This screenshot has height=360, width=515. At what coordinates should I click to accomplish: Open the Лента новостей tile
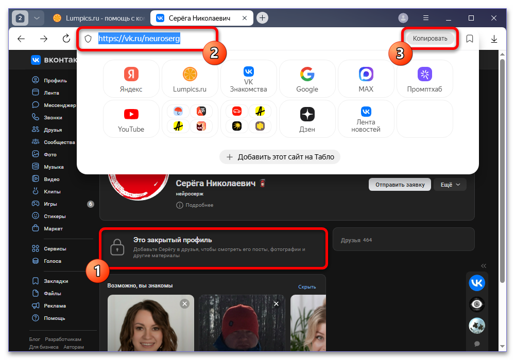coord(366,119)
